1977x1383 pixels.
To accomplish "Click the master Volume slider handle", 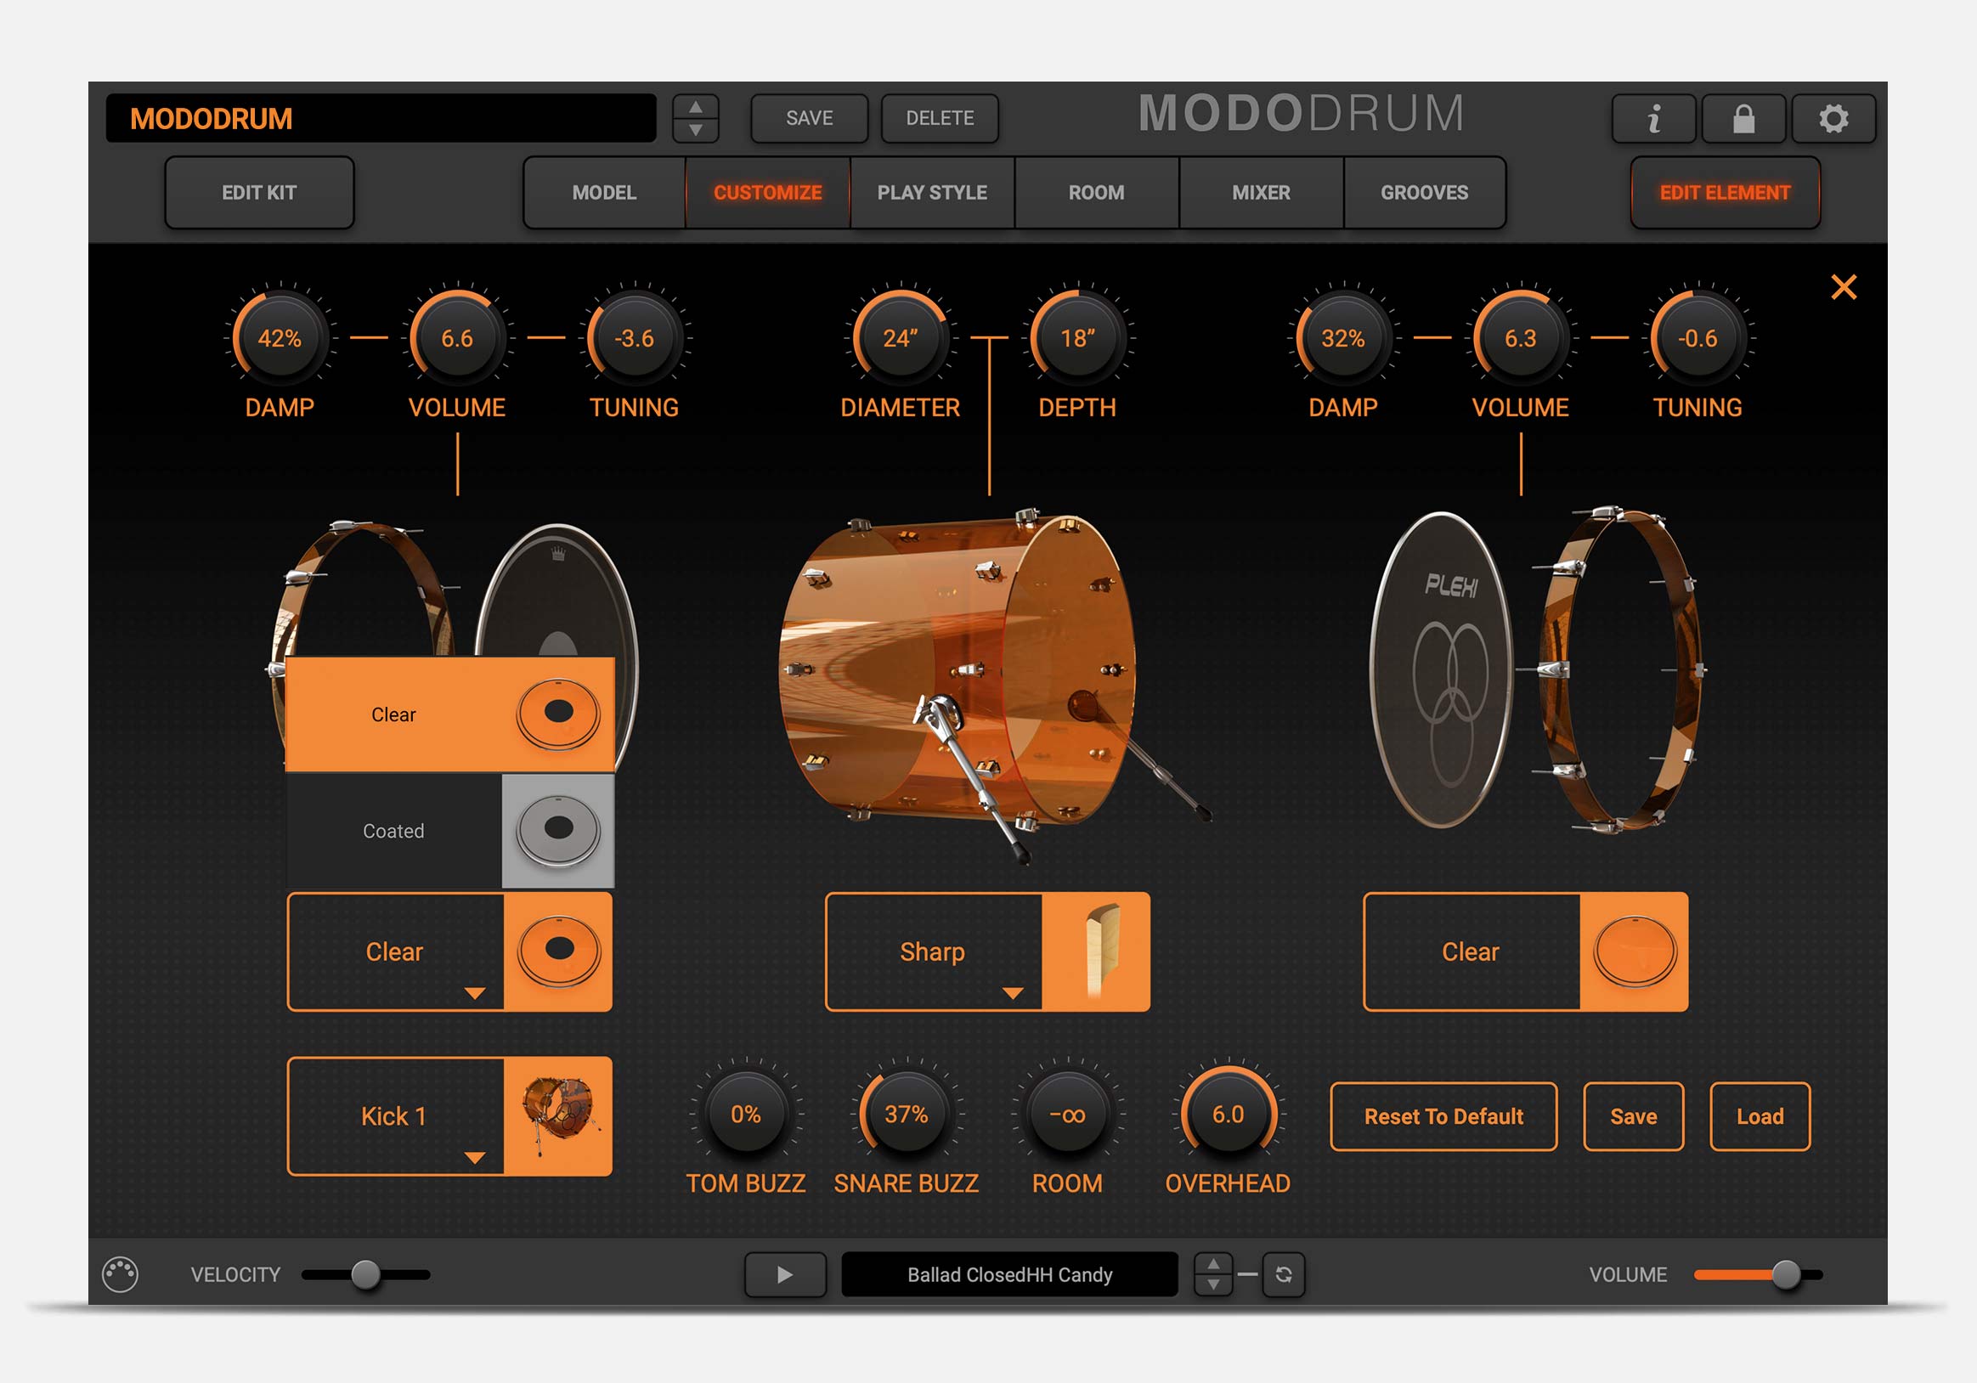I will (x=1786, y=1274).
